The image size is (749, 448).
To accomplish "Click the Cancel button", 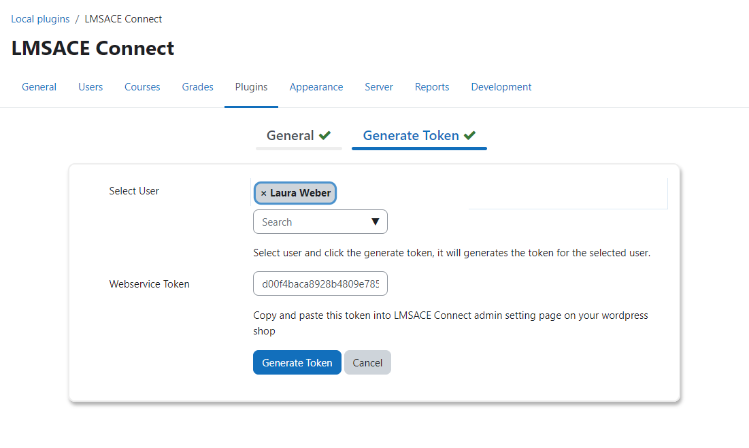I will tap(367, 362).
